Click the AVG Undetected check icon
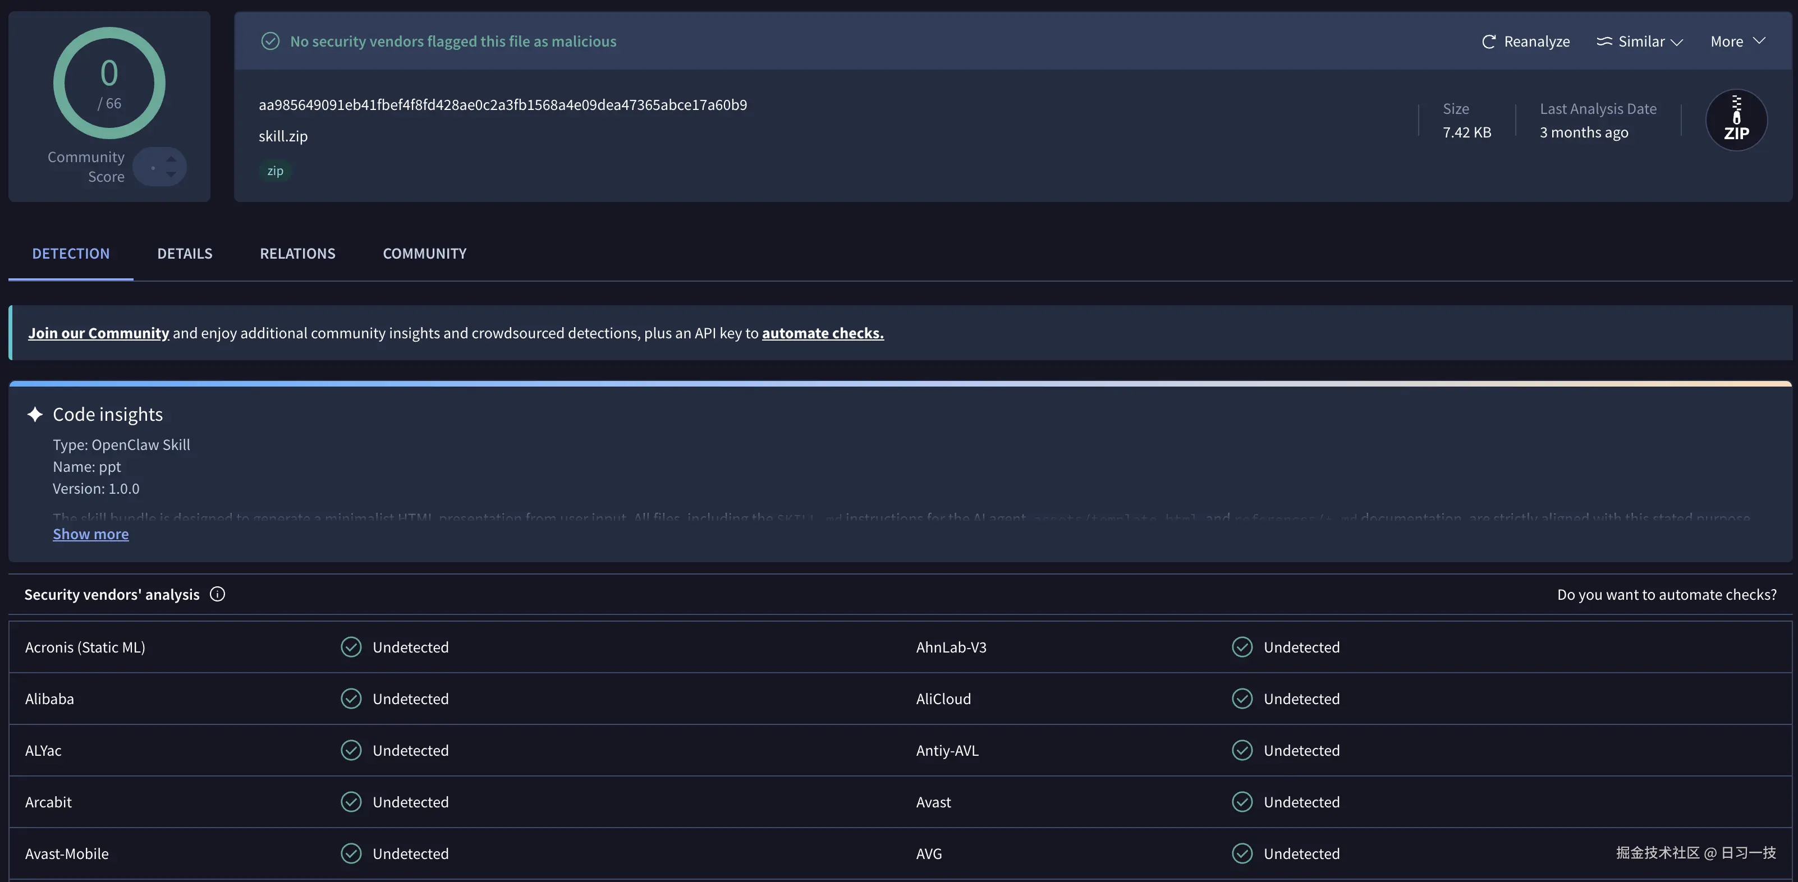Screen dimensions: 1798x882 (x=1242, y=853)
